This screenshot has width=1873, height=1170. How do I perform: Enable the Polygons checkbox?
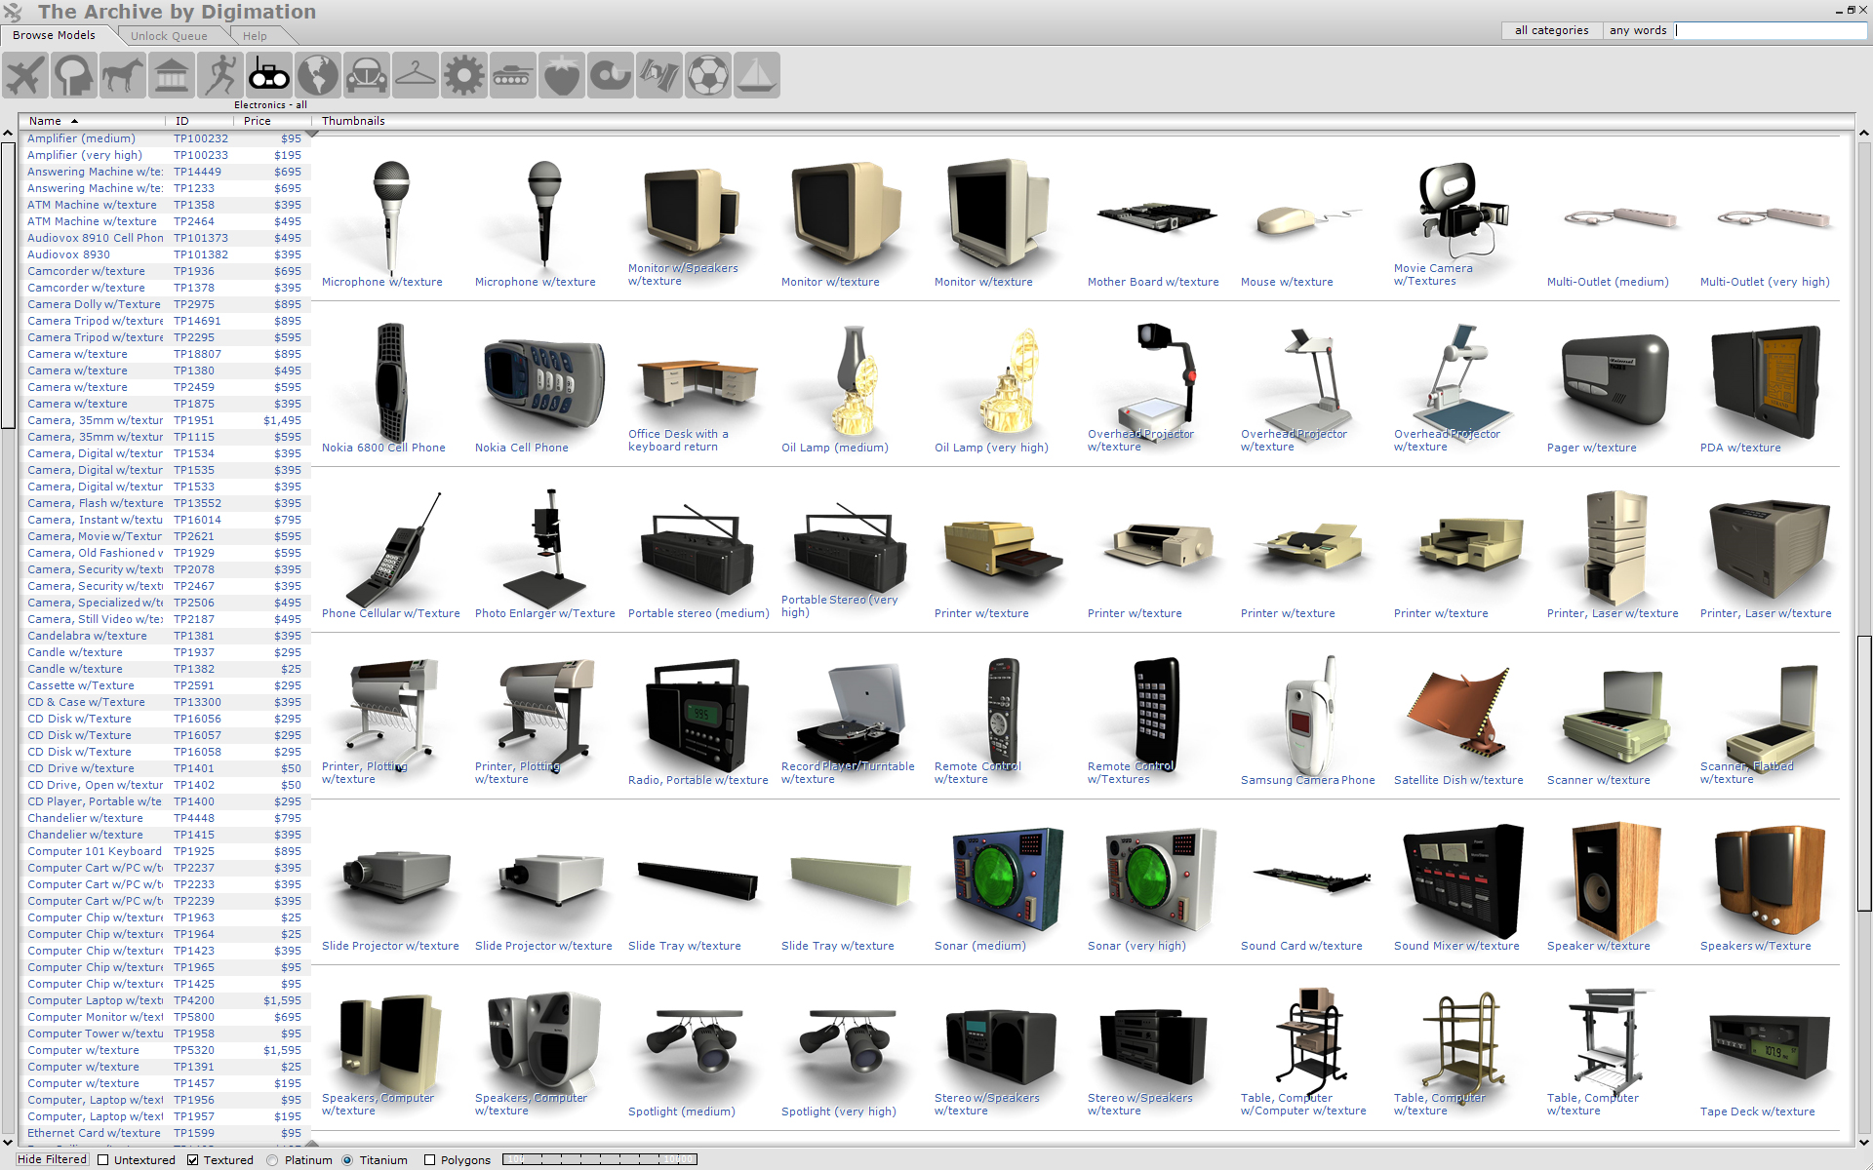[x=429, y=1160]
